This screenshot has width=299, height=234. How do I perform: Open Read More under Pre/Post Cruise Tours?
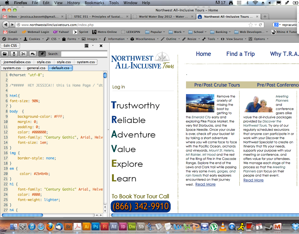pyautogui.click(x=205, y=184)
